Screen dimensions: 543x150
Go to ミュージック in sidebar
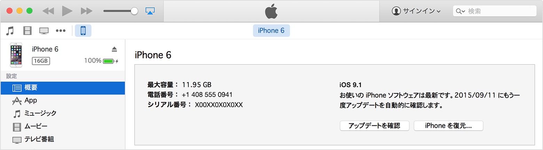pyautogui.click(x=40, y=114)
